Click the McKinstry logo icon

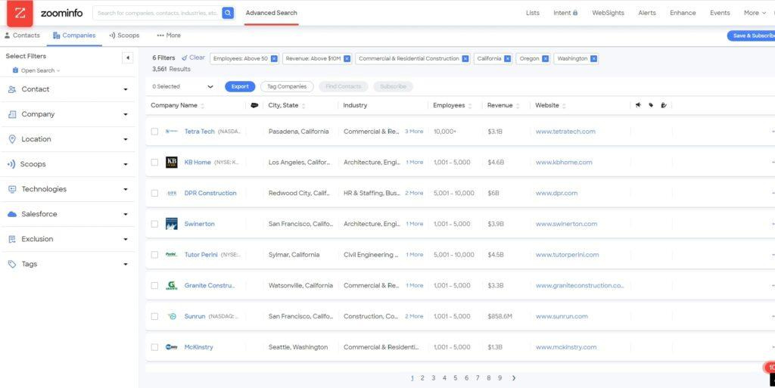[172, 347]
